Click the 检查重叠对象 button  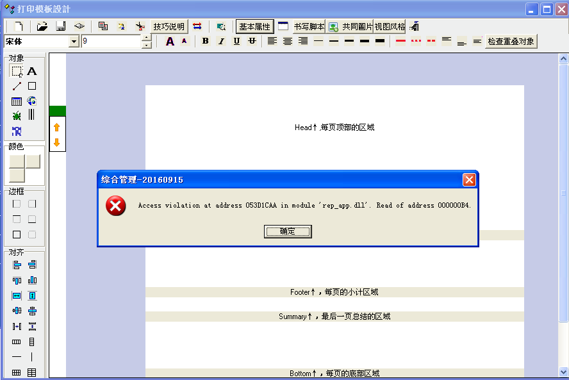click(x=511, y=42)
